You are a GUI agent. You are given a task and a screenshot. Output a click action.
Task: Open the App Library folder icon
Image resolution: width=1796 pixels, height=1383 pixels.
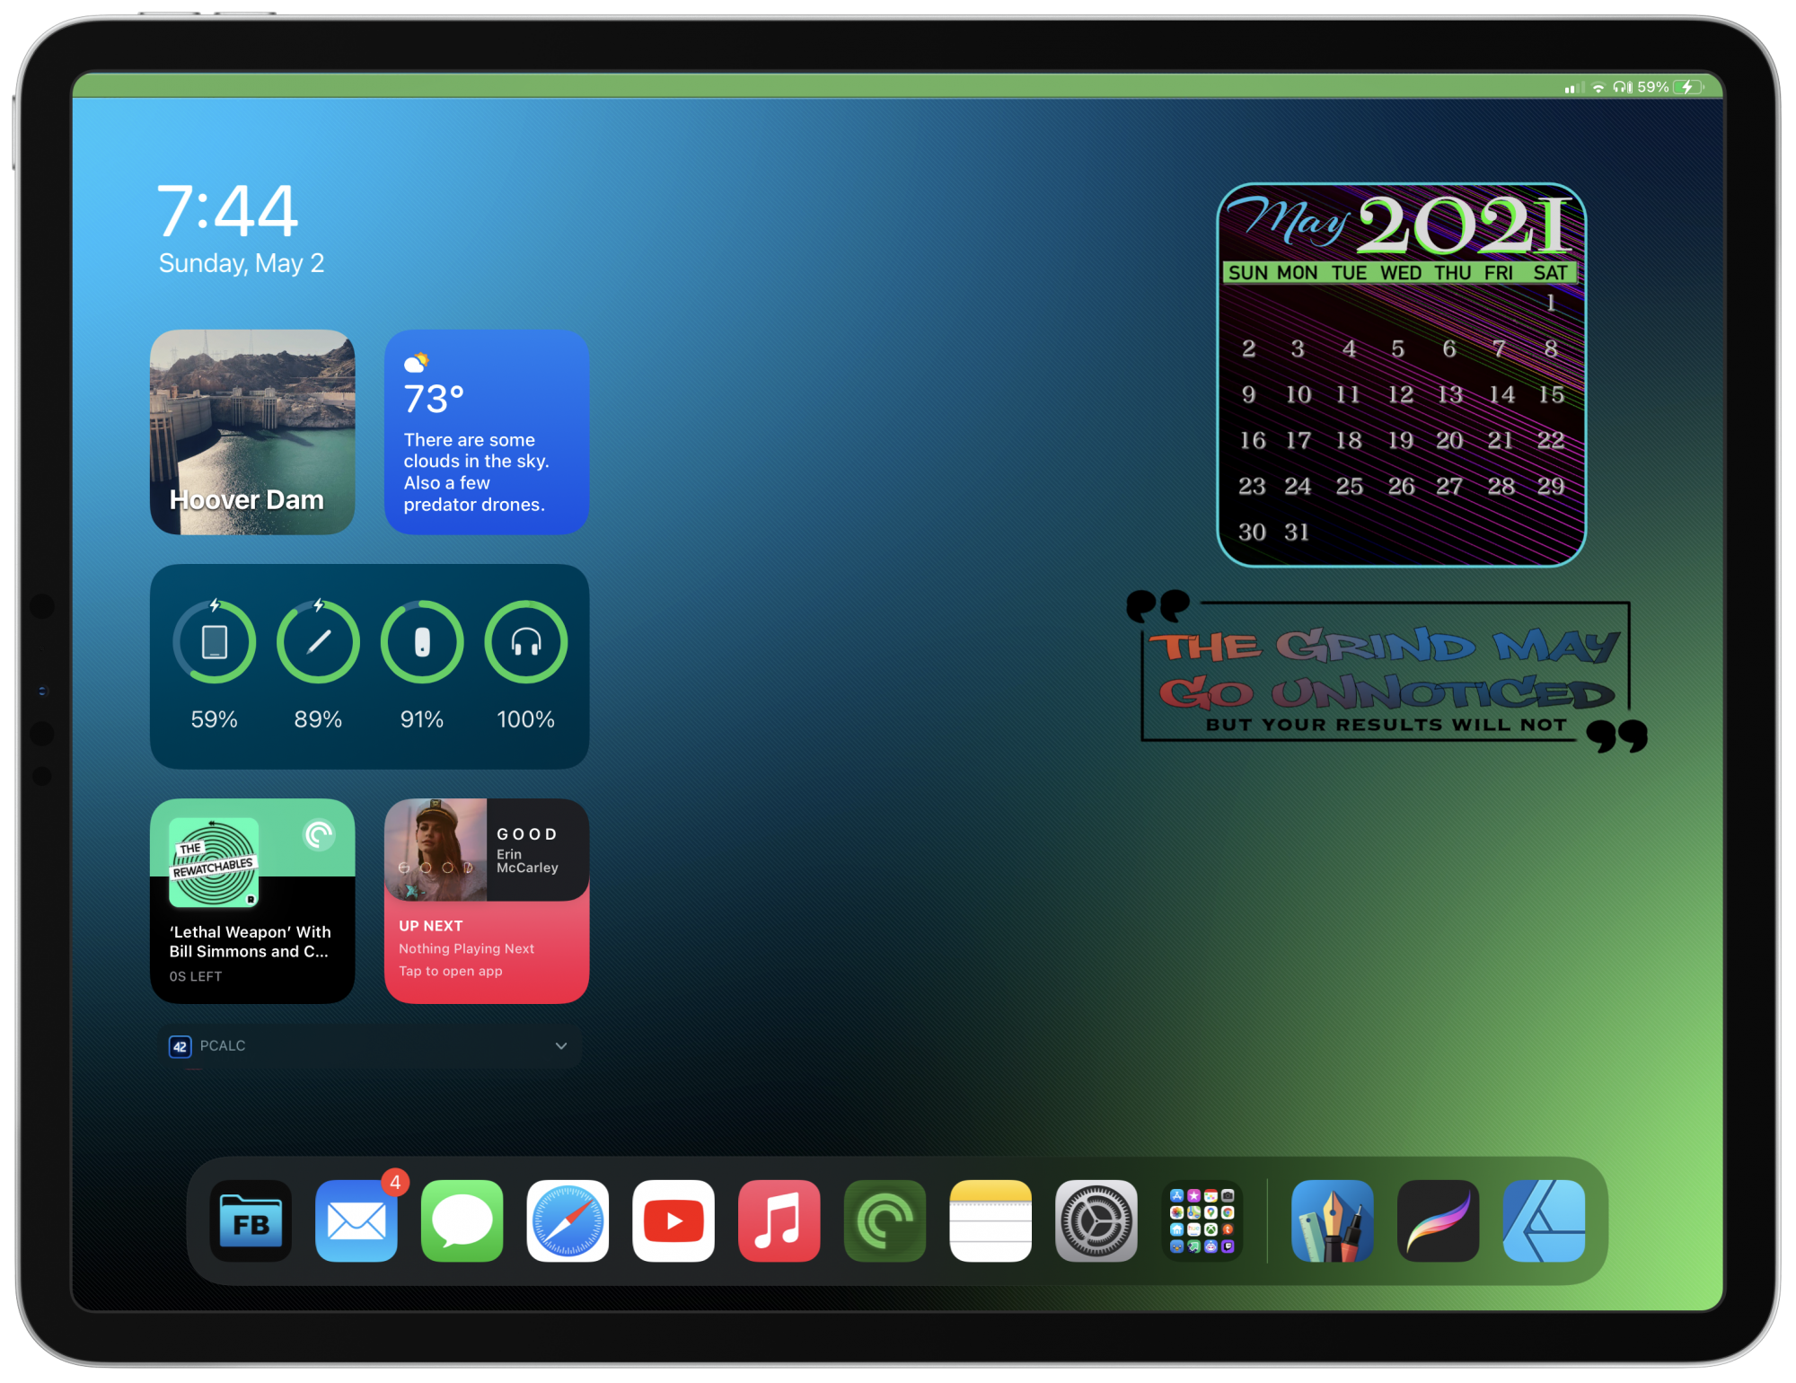pos(1202,1221)
